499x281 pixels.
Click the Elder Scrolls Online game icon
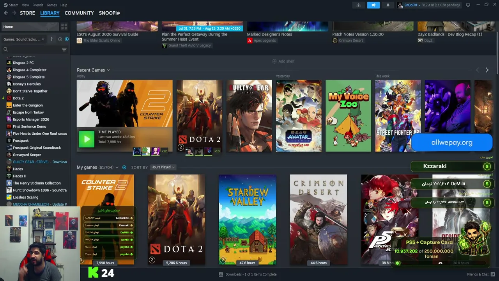coord(79,41)
